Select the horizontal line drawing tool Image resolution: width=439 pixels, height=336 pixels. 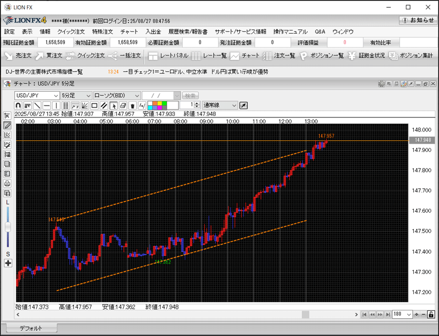tap(47, 105)
